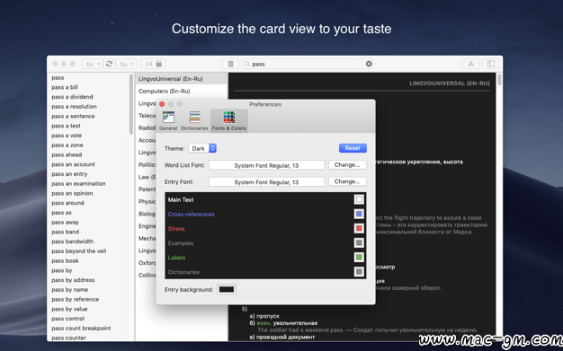Pick the Stress red color swatch

pos(359,228)
